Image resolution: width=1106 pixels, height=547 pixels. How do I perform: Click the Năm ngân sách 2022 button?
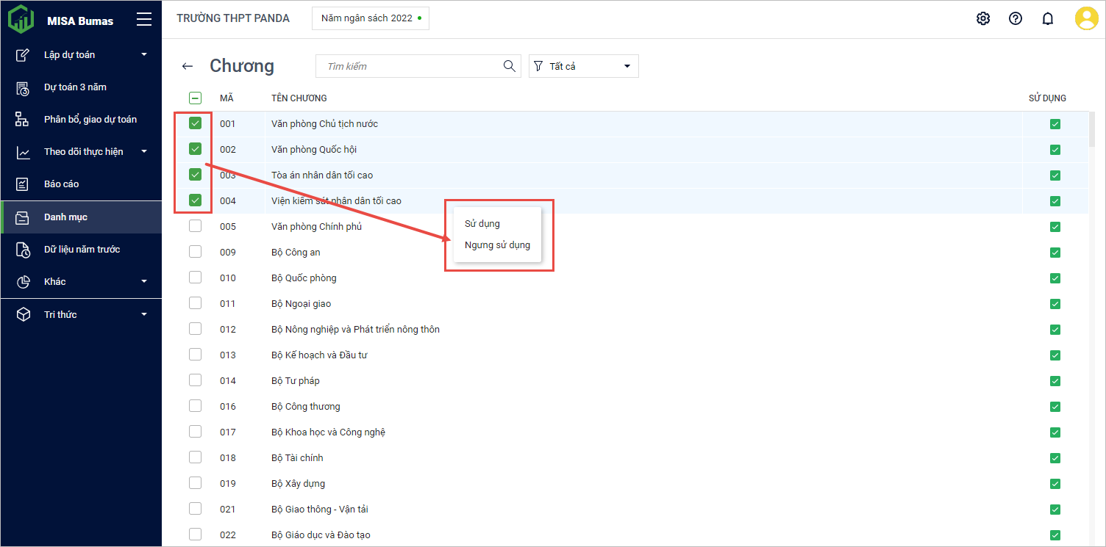371,18
